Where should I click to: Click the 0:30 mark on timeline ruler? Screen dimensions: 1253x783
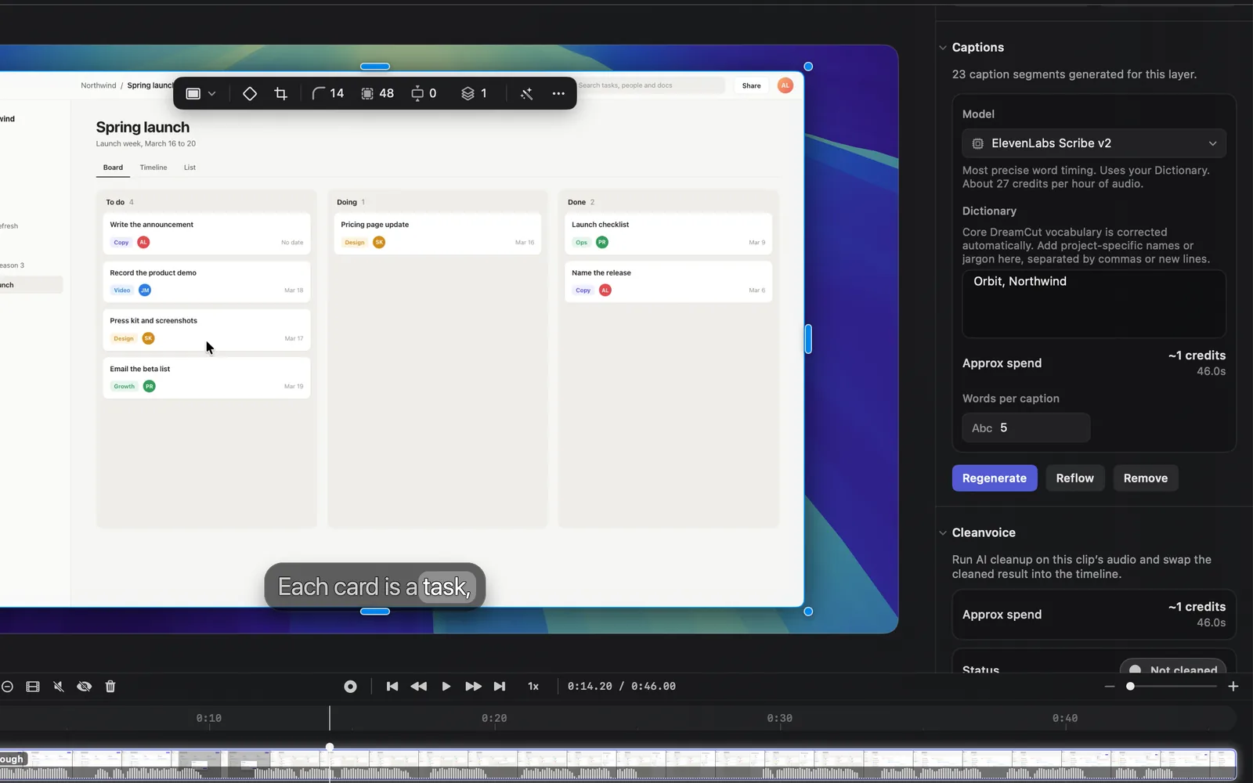[779, 718]
